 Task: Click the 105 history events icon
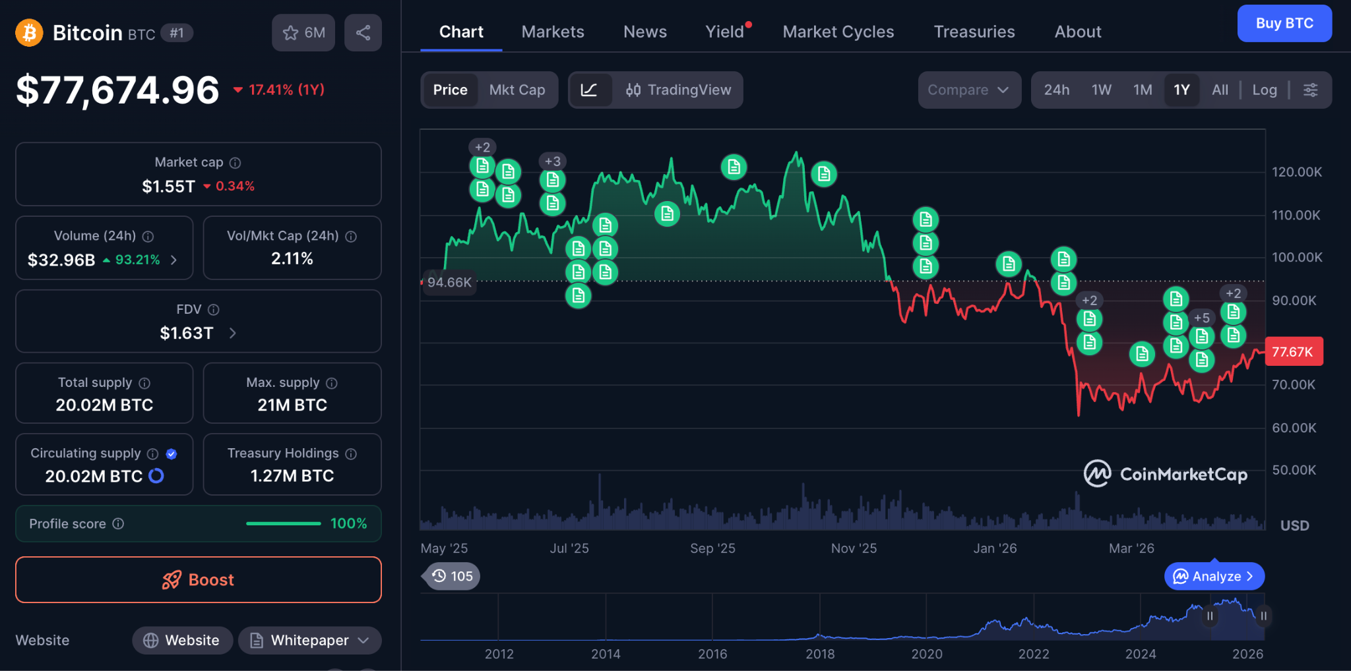[453, 576]
